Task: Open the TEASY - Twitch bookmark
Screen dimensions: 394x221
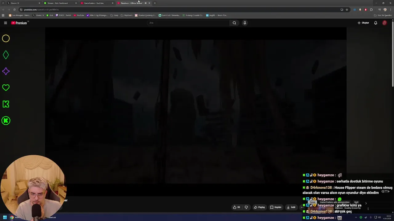Action: coord(63,15)
